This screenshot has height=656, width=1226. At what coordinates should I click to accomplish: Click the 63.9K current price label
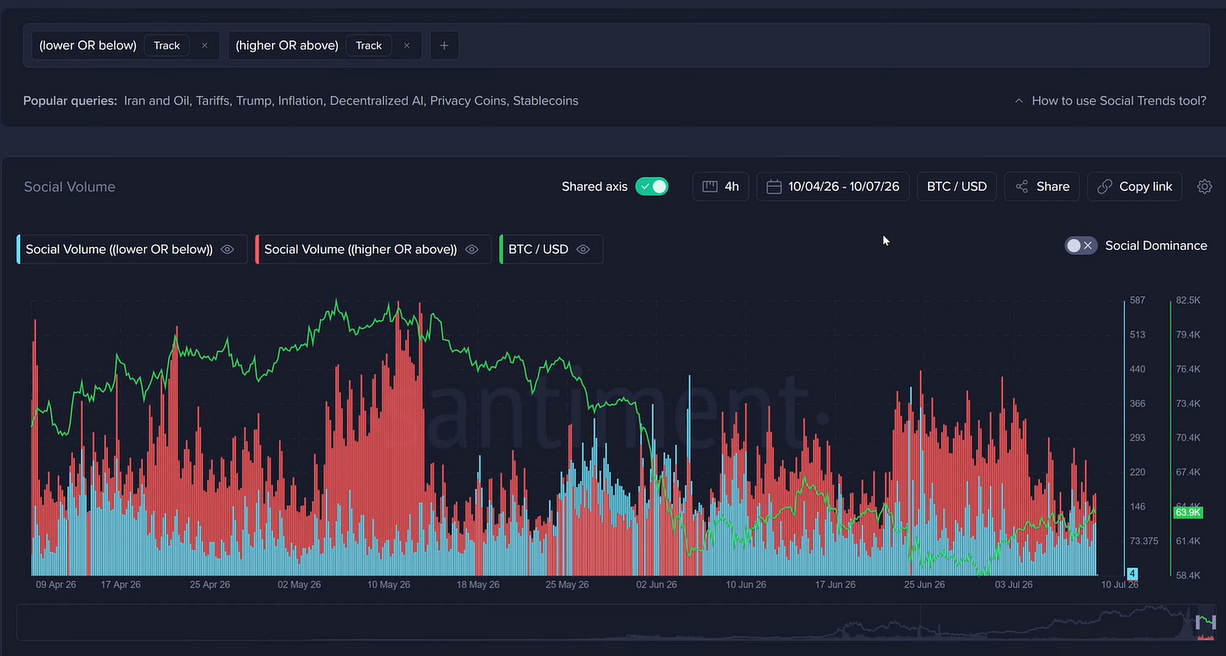click(x=1187, y=512)
